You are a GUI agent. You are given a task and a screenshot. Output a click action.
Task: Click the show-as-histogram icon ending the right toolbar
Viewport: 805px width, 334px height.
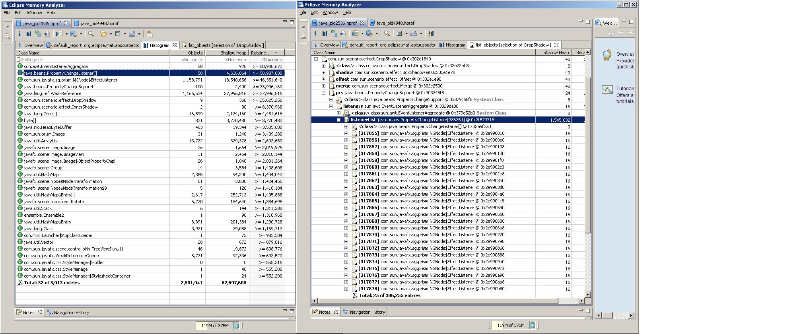[x=431, y=33]
